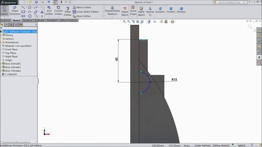The image size is (262, 147).
Task: Click the Normal To view button
Action: tap(150, 11)
